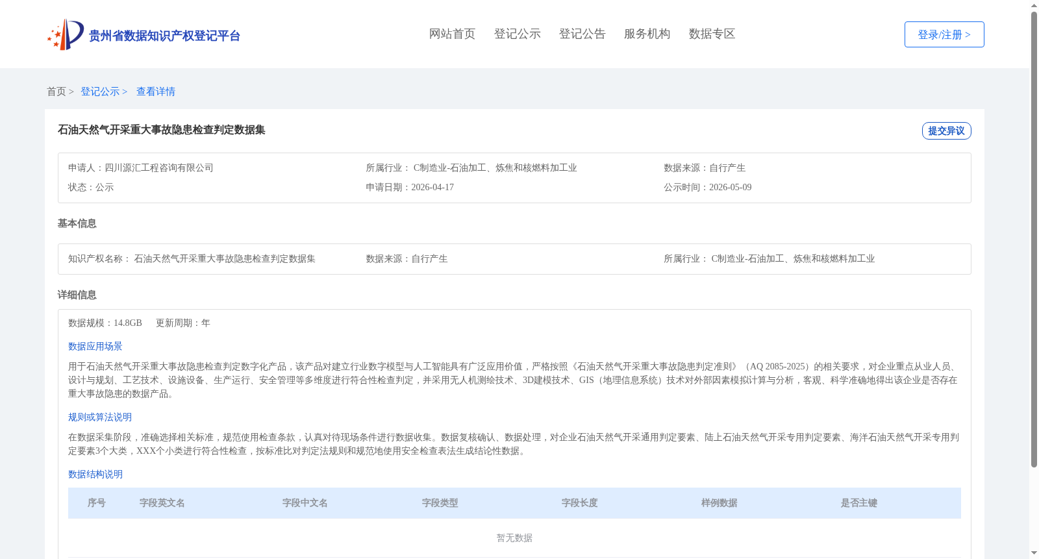This screenshot has width=1039, height=559.
Task: Click the 暂无数据 empty table text
Action: [514, 538]
